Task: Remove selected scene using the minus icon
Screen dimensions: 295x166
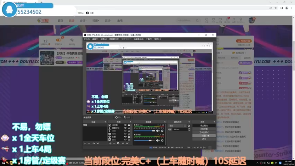Action: coord(89,143)
